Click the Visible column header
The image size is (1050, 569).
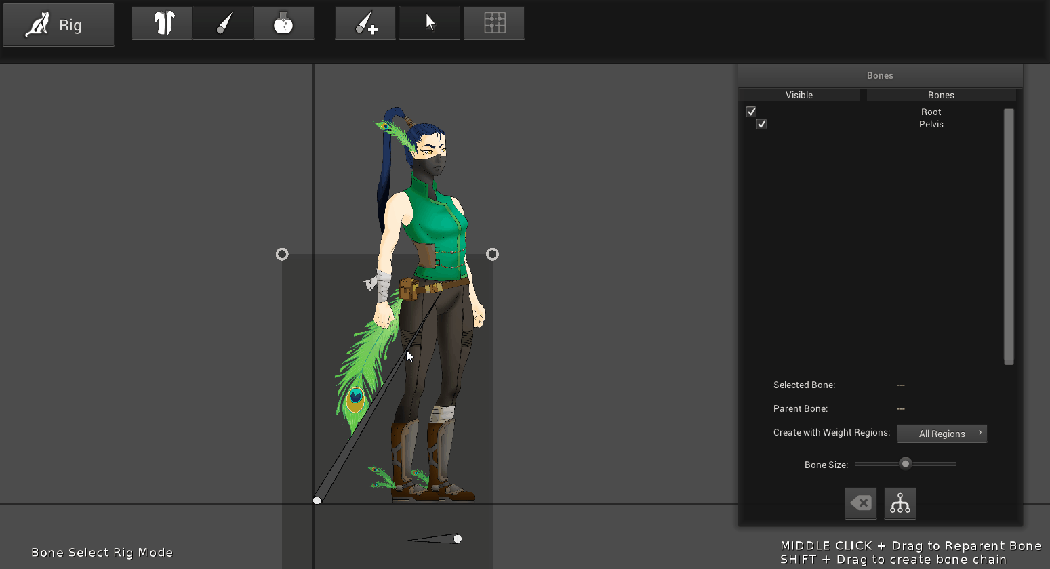point(799,95)
